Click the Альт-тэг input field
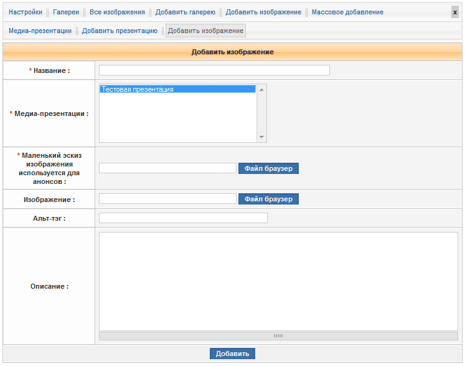The image size is (465, 366). click(x=183, y=218)
